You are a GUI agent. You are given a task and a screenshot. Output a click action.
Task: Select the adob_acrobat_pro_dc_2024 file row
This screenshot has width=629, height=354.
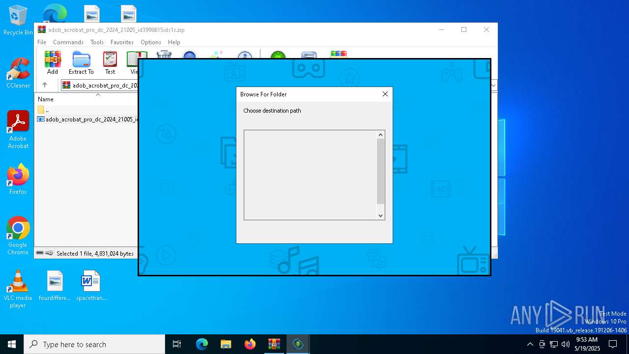[x=87, y=119]
